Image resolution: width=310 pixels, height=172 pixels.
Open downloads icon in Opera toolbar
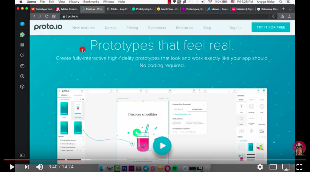[290, 16]
